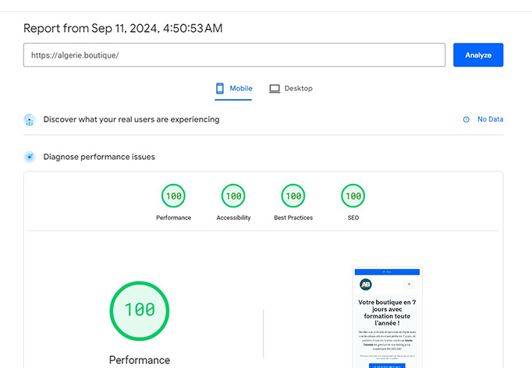Open the Best Practices score gauge
The image size is (532, 368).
[293, 196]
